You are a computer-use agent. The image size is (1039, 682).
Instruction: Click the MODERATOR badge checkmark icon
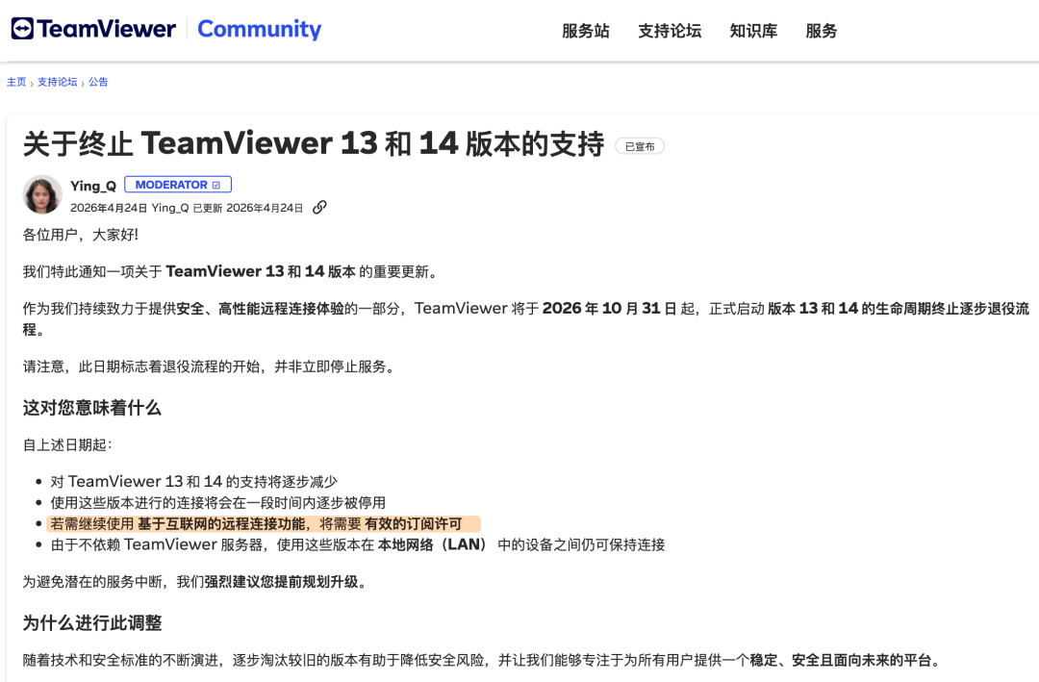216,185
